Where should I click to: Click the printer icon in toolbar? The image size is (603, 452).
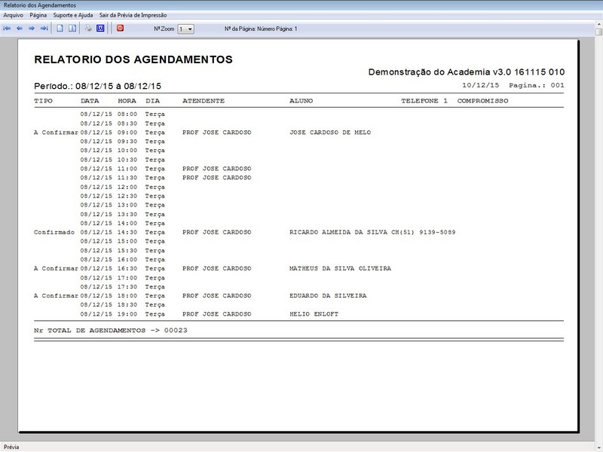click(88, 29)
